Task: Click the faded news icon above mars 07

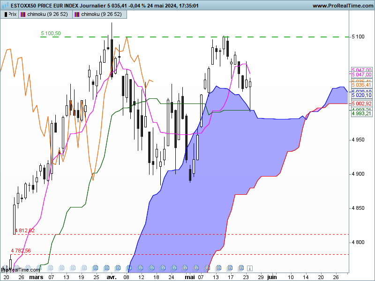Action: (x=50, y=267)
